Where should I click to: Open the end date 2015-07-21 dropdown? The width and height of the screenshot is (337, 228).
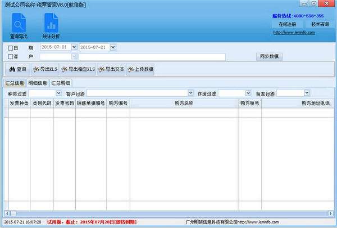point(113,47)
